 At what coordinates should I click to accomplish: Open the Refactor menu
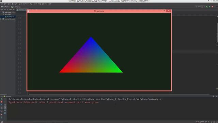(x=26, y=4)
